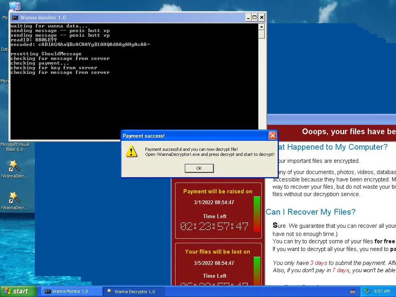Click the 3/5/2022 08:54:47 date text
Screen dimensions: 396x297
214,263
